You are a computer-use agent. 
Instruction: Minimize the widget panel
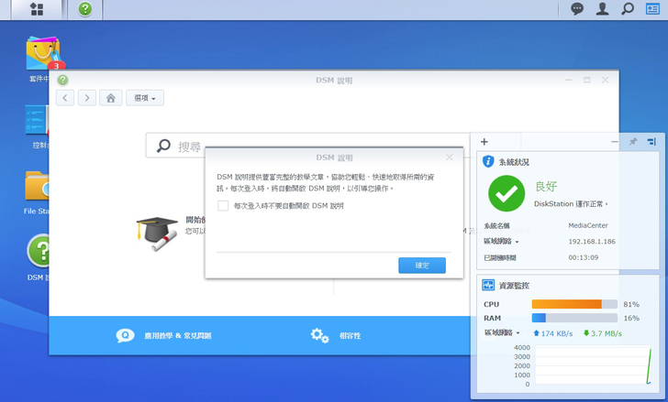coord(615,142)
